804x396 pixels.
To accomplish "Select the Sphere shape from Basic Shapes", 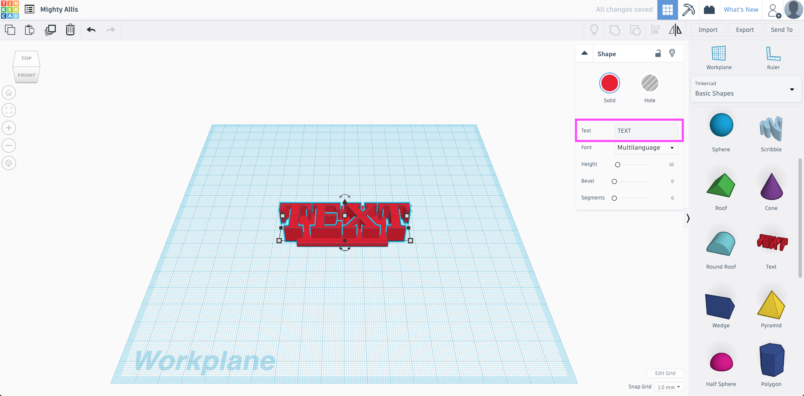I will (x=720, y=125).
